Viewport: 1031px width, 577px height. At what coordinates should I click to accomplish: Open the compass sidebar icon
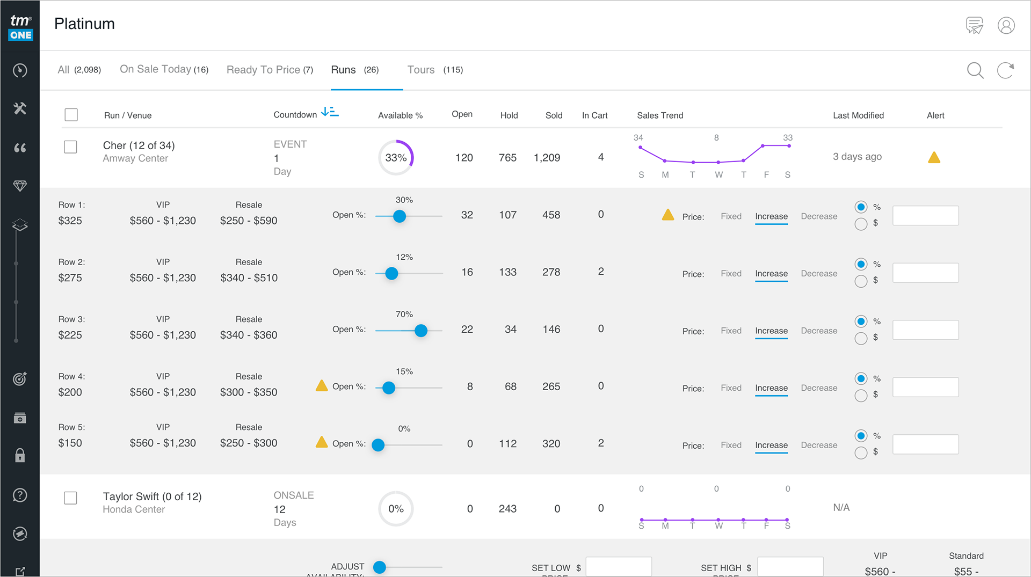(20, 534)
